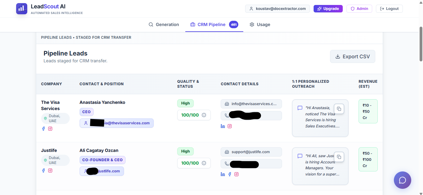Click the quality score info icon for The Visa Services
The width and height of the screenshot is (423, 195).
point(204,115)
